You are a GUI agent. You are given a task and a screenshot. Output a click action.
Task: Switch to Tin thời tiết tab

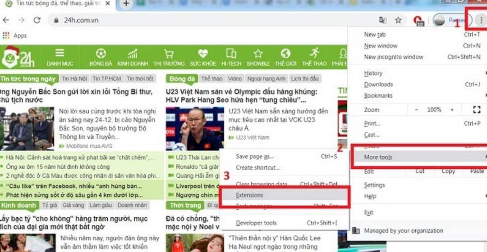[x=140, y=79]
